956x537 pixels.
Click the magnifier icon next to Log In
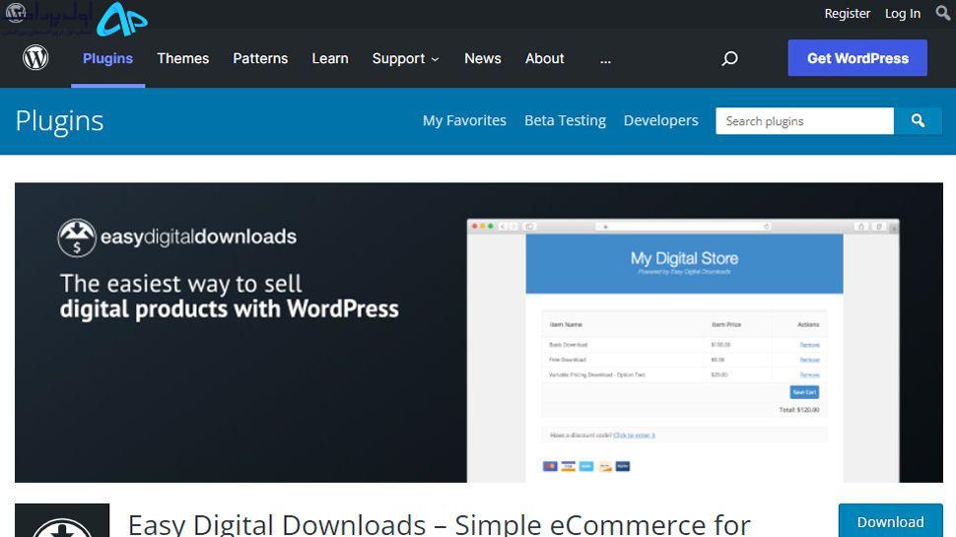pyautogui.click(x=942, y=13)
